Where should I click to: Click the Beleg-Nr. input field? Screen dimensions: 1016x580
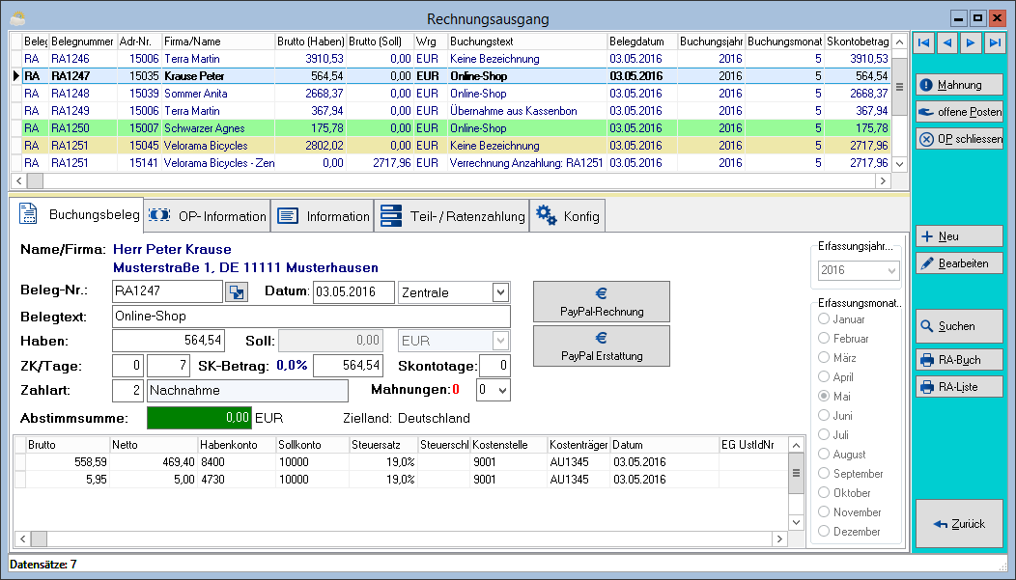click(167, 291)
